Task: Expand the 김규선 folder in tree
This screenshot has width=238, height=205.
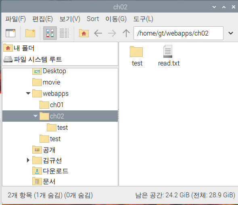Action: [28, 160]
